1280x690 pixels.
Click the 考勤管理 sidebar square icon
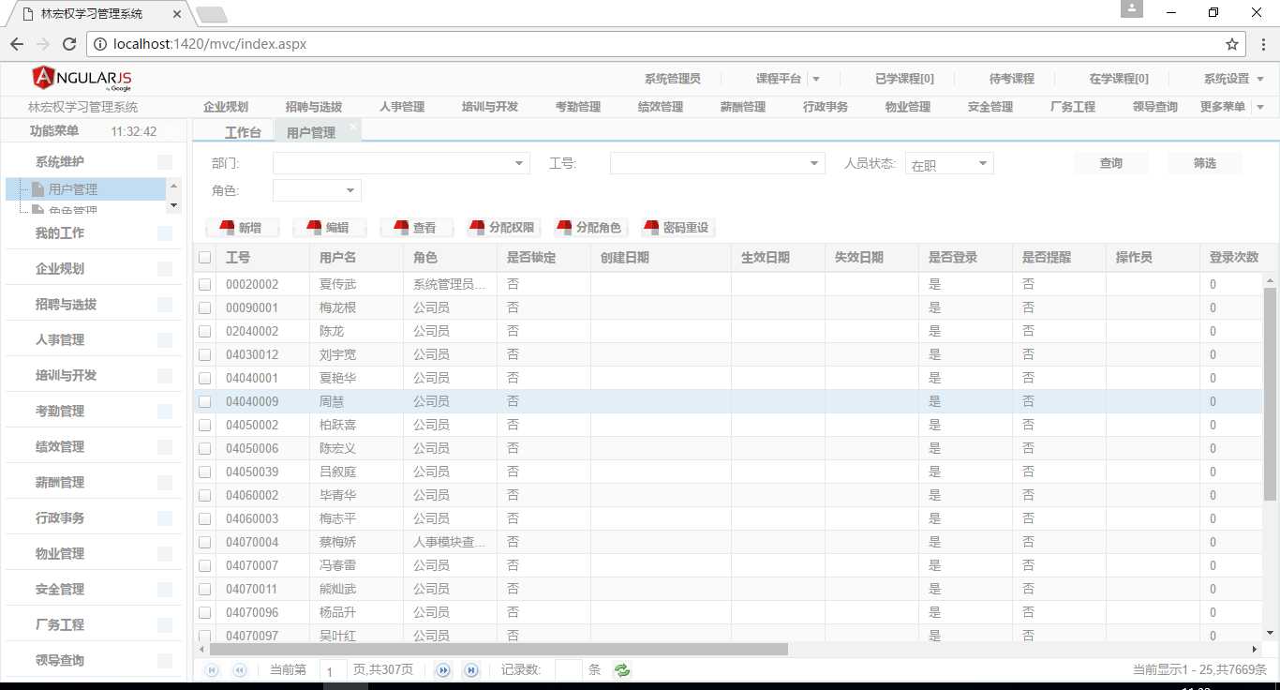click(165, 412)
